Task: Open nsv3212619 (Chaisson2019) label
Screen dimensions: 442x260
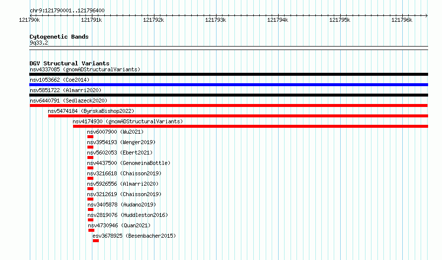Action: point(124,194)
